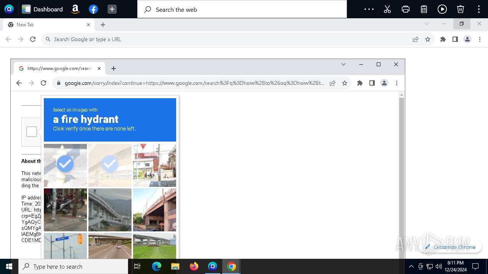Click the google.com/sorry address bar
This screenshot has width=488, height=274.
click(194, 83)
